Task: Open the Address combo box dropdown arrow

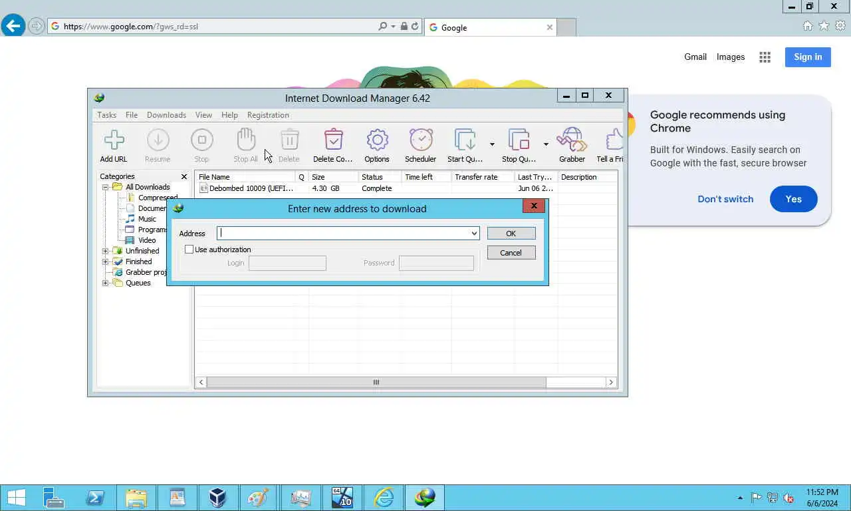Action: tap(474, 234)
